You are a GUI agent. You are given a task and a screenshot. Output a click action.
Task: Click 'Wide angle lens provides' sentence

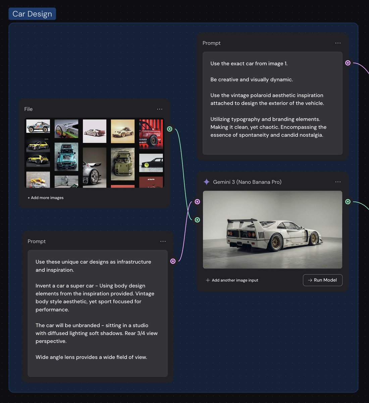point(91,357)
